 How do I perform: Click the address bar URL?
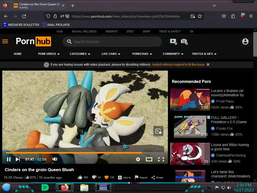pyautogui.click(x=126, y=16)
